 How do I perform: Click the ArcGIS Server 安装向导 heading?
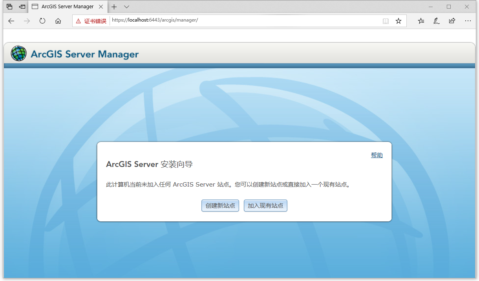149,164
